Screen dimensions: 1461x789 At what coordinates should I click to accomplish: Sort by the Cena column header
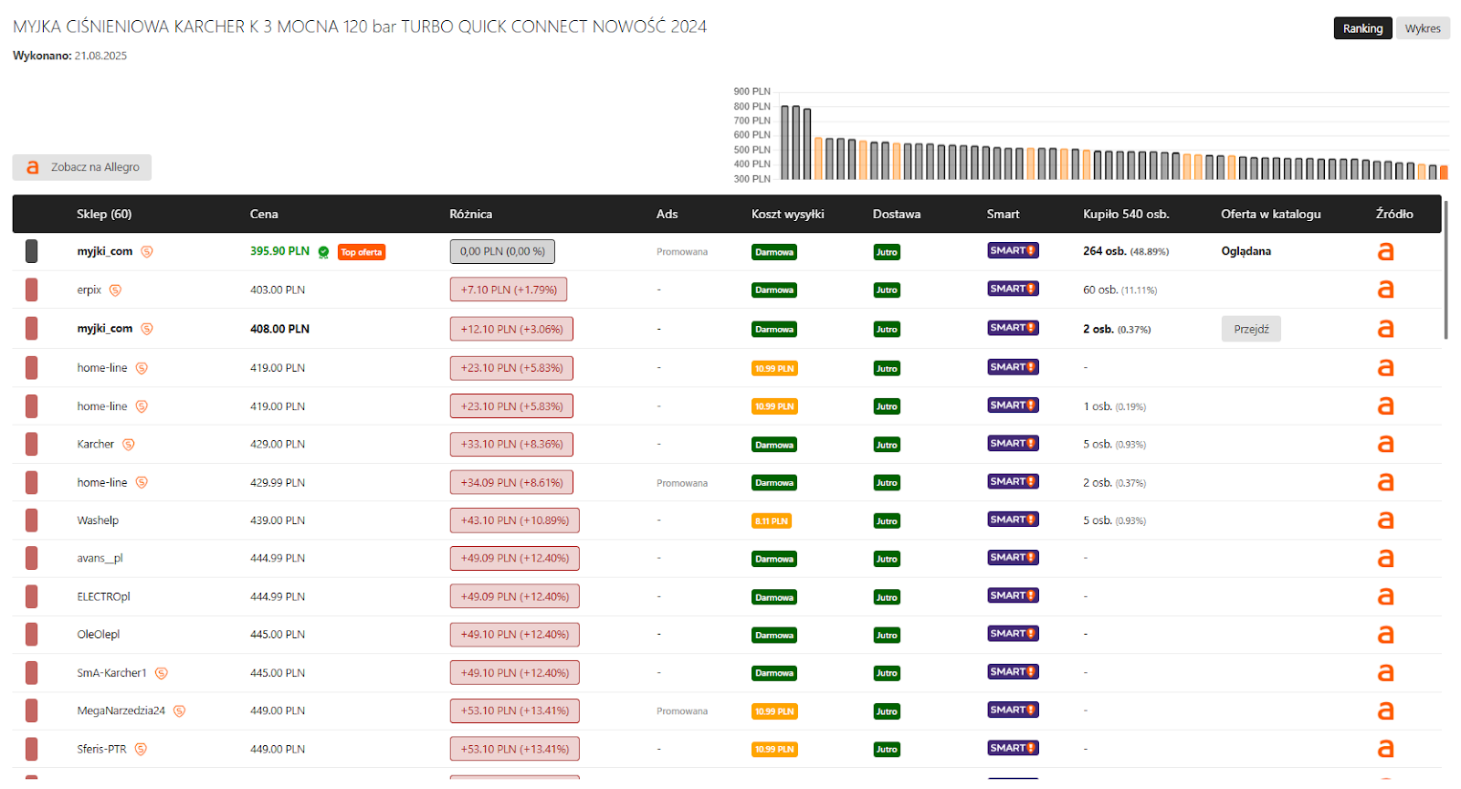(x=264, y=214)
